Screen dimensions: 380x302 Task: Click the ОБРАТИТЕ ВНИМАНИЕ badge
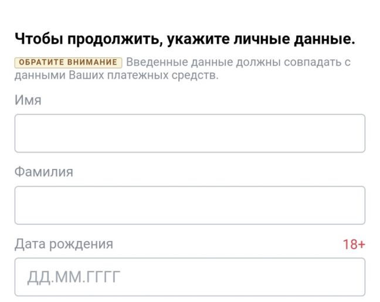pyautogui.click(x=68, y=62)
